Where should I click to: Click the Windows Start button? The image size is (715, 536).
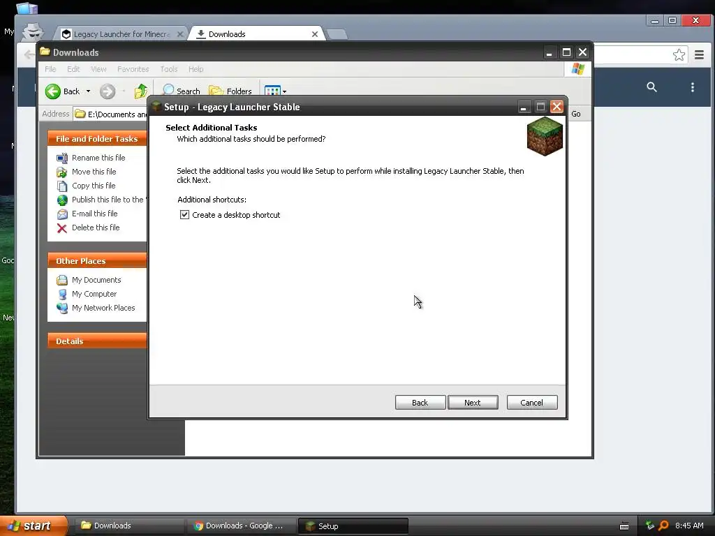coord(34,526)
